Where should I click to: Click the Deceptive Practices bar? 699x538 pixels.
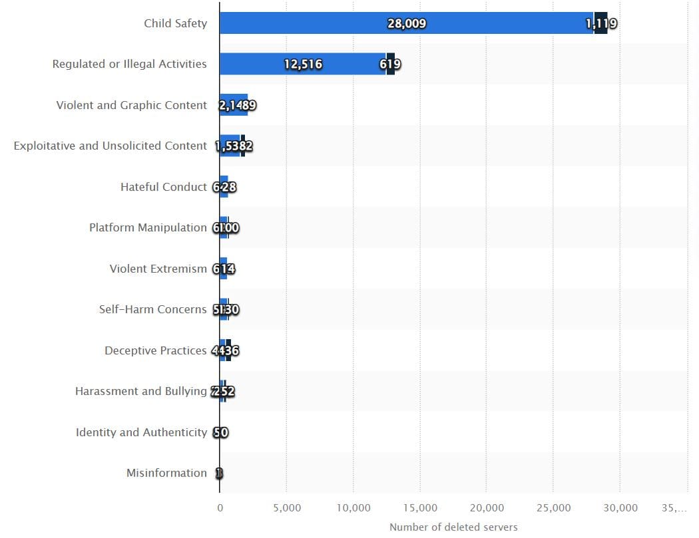[223, 350]
